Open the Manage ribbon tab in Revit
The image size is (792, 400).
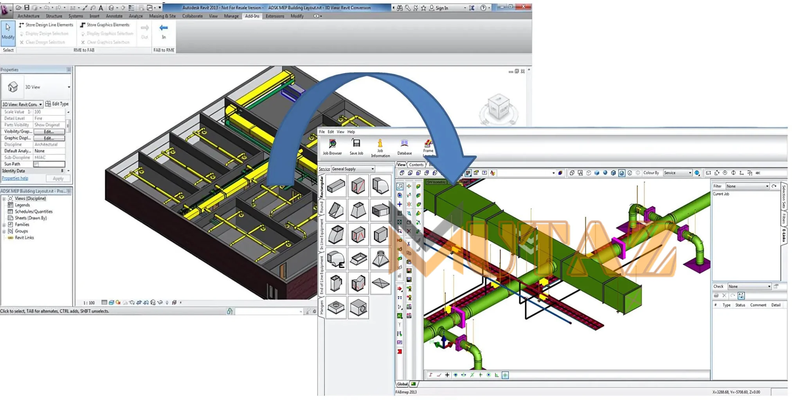[x=231, y=16]
